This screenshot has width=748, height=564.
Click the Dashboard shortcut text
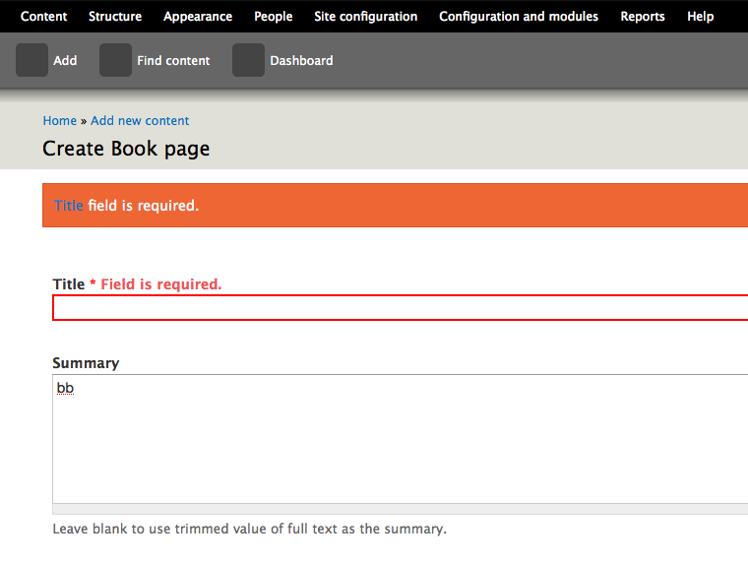[x=301, y=61]
